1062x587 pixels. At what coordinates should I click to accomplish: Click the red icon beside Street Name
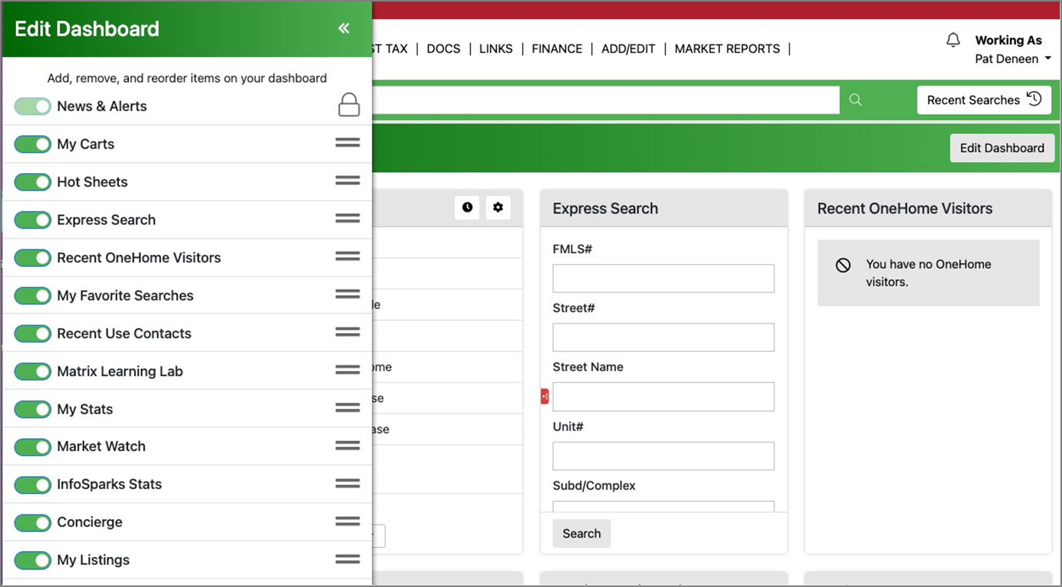[545, 396]
